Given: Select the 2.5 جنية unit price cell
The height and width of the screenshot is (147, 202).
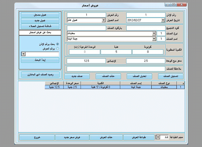Looking at the screenshot, I should [x=72, y=87].
